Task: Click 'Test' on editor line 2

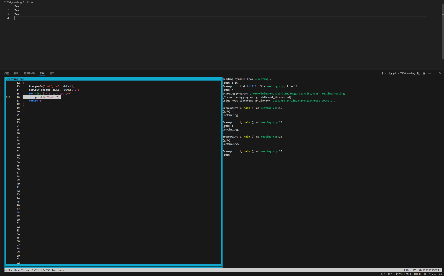Action: (x=18, y=10)
